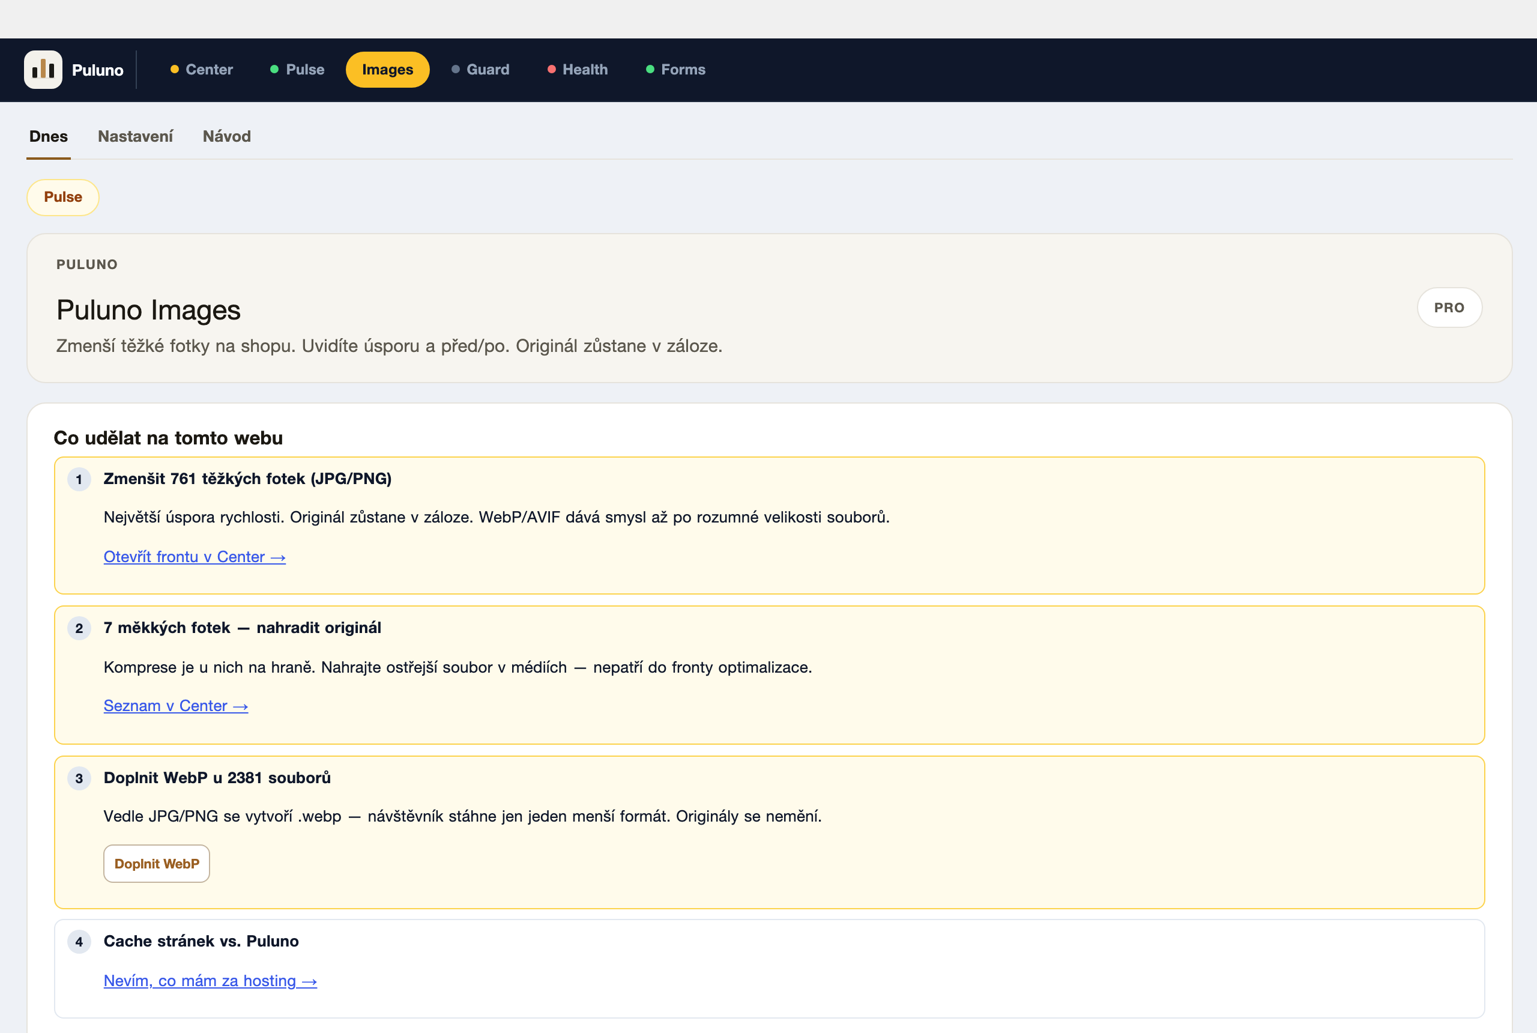
Task: Follow the 'Otevřít frontu v Center' link
Action: tap(195, 557)
